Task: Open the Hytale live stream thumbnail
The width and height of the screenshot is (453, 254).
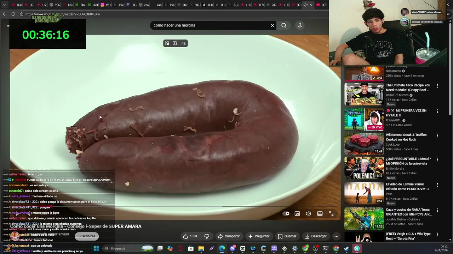Action: pyautogui.click(x=364, y=119)
